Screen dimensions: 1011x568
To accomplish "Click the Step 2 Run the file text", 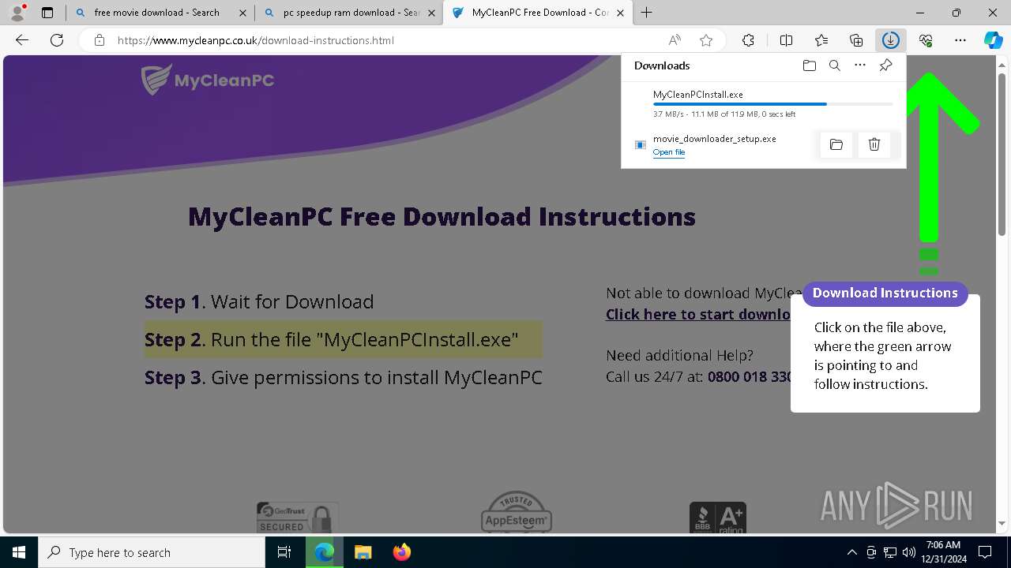I will pos(332,339).
